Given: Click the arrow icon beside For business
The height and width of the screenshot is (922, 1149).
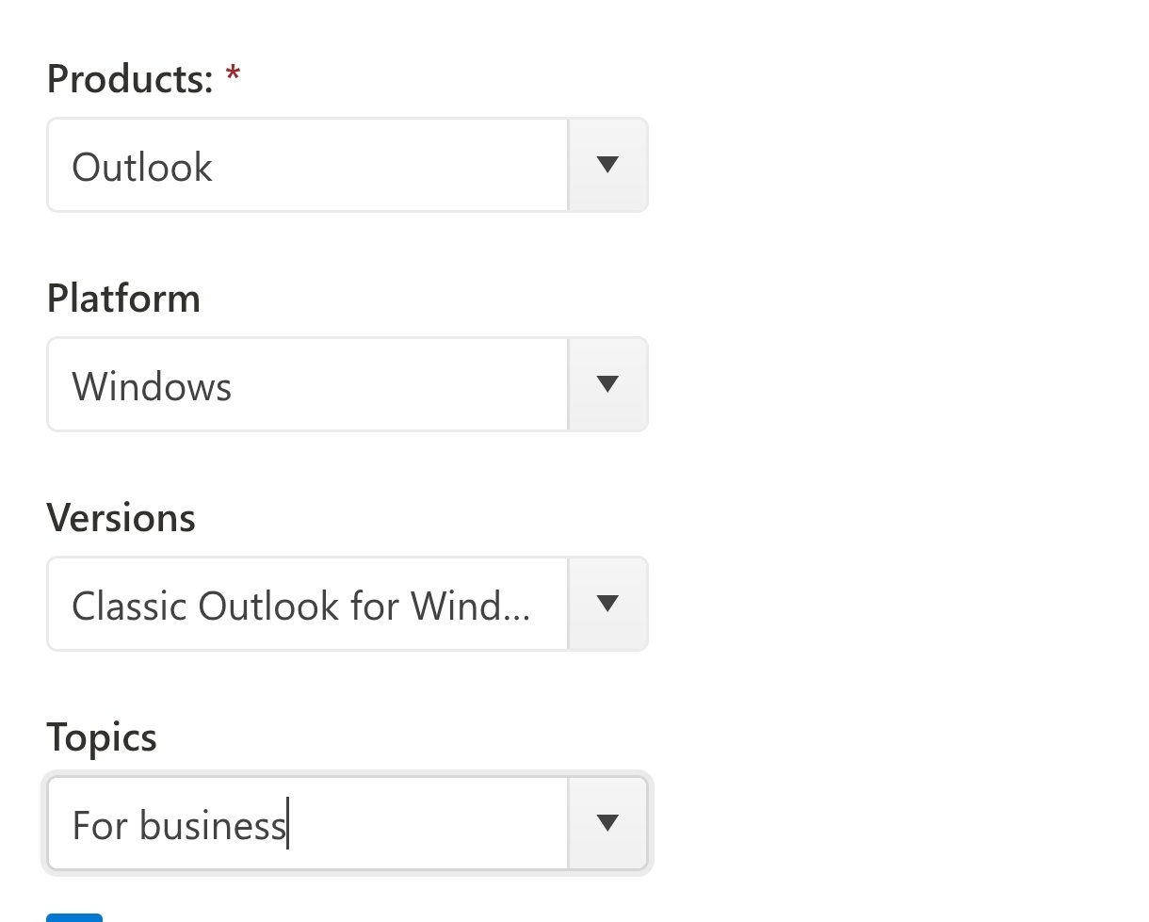Looking at the screenshot, I should [607, 823].
